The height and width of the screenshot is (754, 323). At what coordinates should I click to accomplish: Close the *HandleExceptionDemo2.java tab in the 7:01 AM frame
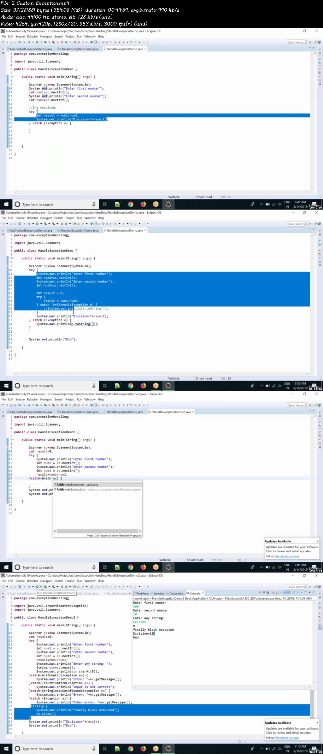coord(193,412)
